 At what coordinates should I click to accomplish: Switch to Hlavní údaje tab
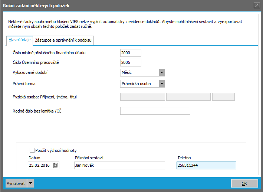pyautogui.click(x=20, y=40)
